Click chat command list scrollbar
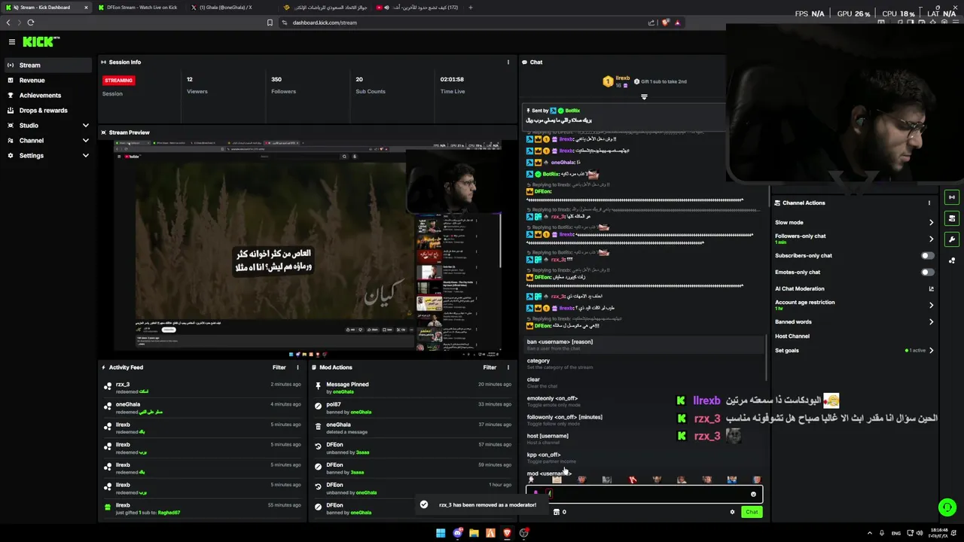964x542 pixels. coord(767,359)
